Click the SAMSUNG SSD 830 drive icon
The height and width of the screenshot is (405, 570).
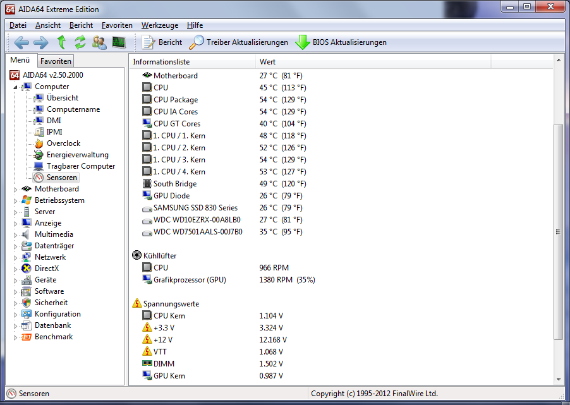147,209
